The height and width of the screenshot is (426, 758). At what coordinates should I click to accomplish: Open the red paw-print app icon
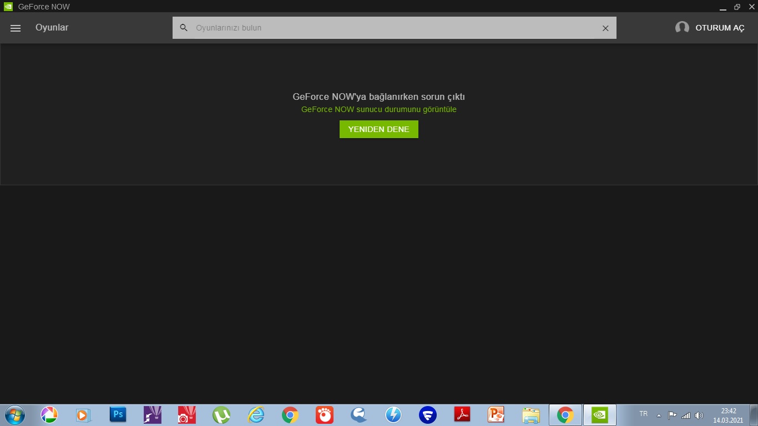(x=325, y=415)
